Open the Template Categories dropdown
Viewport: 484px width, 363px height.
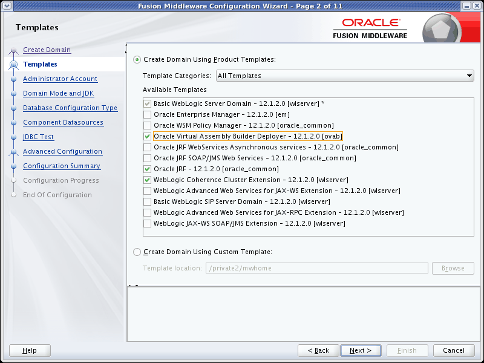tap(345, 76)
